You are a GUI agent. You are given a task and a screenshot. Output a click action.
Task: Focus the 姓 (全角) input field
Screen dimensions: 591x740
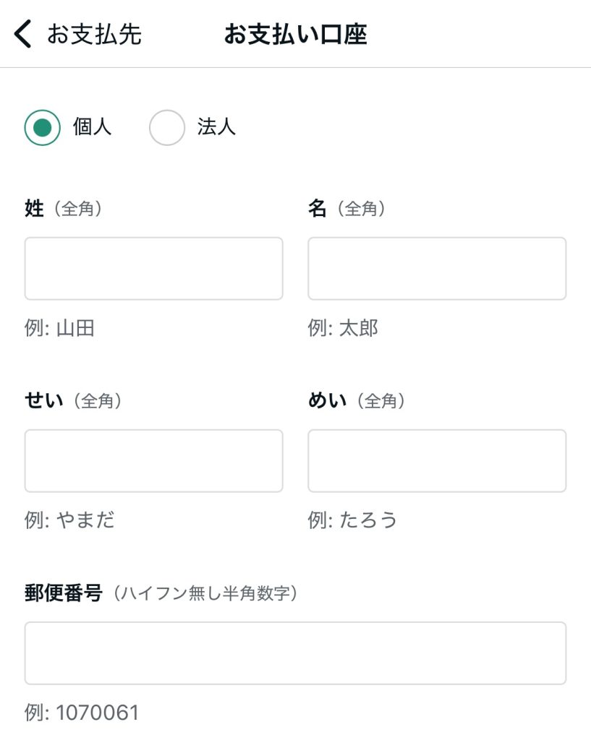click(x=153, y=269)
